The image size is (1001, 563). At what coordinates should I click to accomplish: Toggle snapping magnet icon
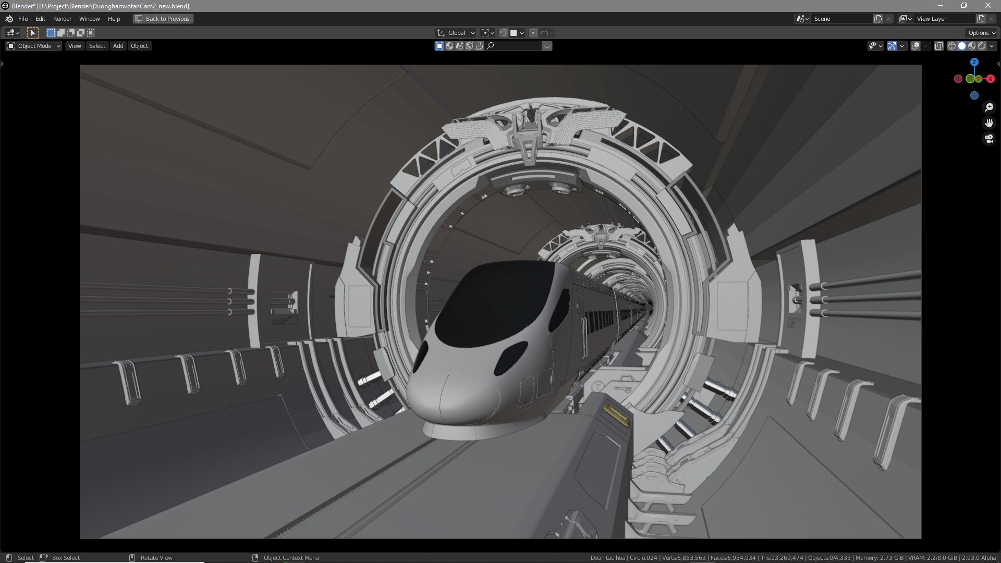pos(503,33)
